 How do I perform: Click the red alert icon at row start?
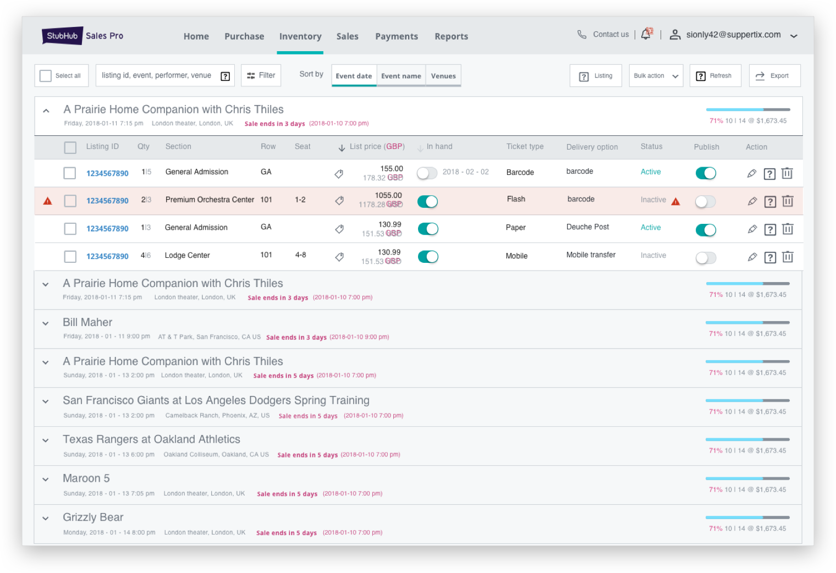tap(48, 201)
